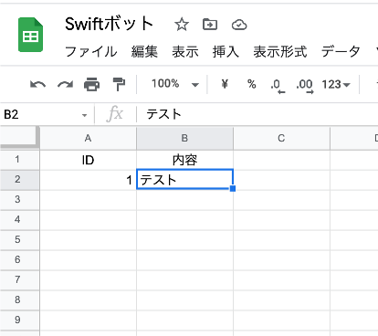Open the ファイル menu

[91, 51]
